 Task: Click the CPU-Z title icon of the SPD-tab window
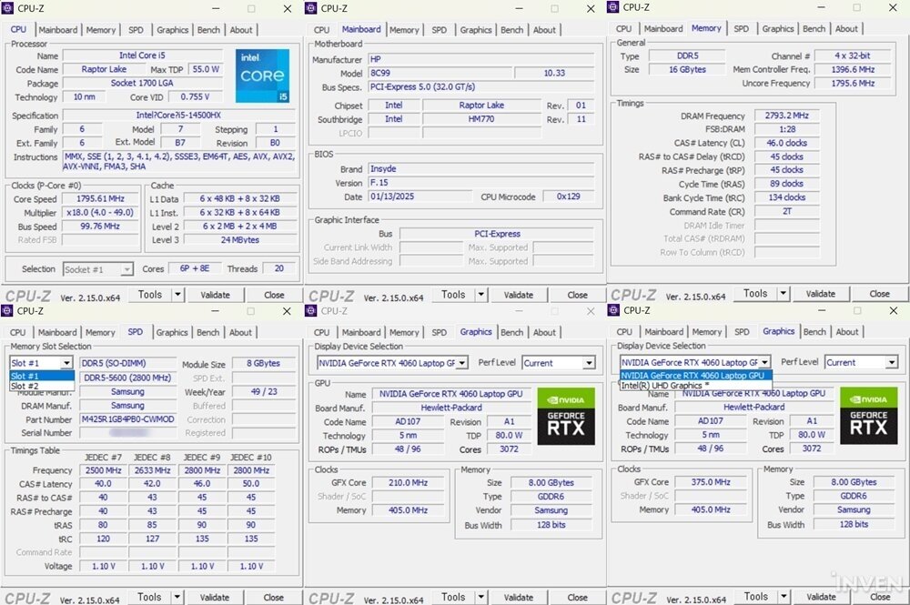click(x=7, y=311)
